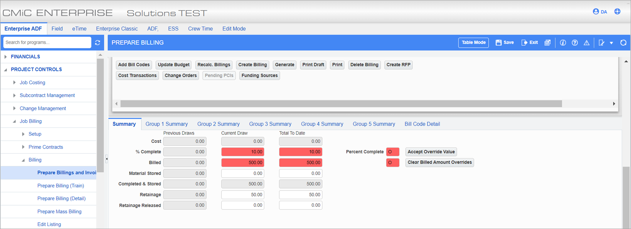Click the left arrow of horizontal scrollbar
This screenshot has width=631, height=229.
(116, 104)
